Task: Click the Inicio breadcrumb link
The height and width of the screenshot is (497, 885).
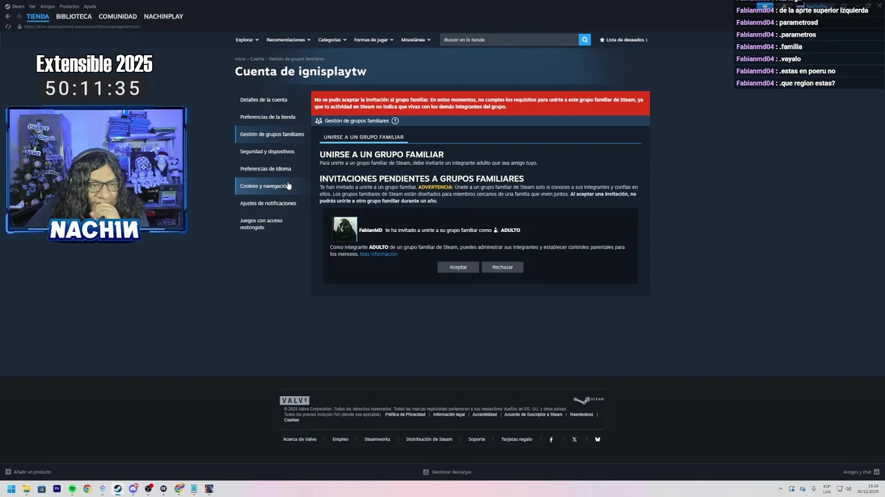Action: pyautogui.click(x=240, y=59)
